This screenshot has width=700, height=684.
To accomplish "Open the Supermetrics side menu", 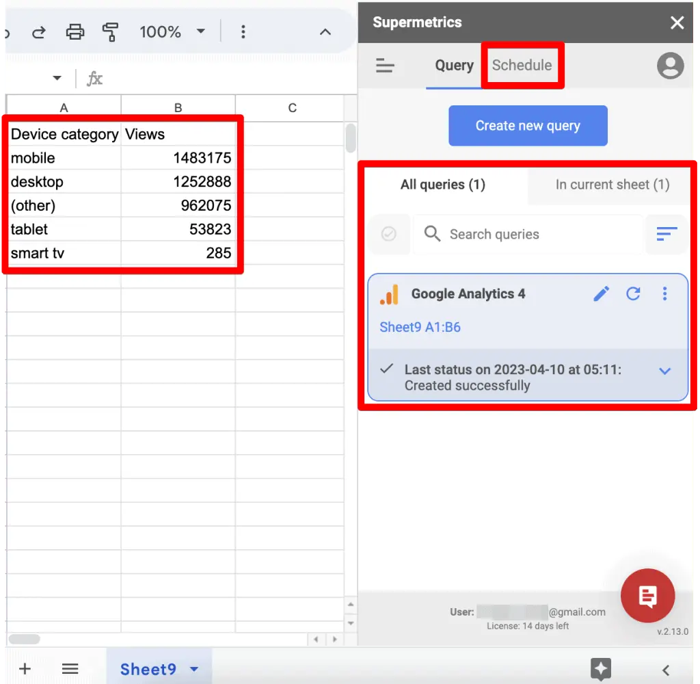I will pyautogui.click(x=385, y=66).
